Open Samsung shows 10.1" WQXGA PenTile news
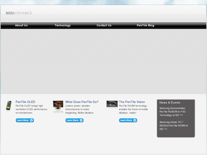Screen dimensions: 207x155 (174, 126)
